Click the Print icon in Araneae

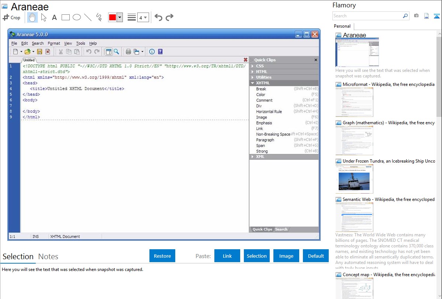[x=128, y=52]
